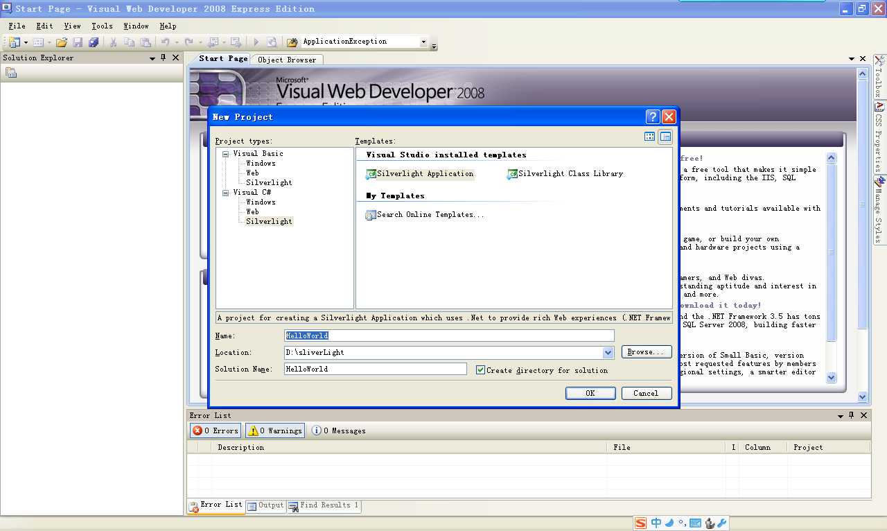Viewport: 887px width, 531px height.
Task: Click the Description column header in Error List
Action: (409, 448)
